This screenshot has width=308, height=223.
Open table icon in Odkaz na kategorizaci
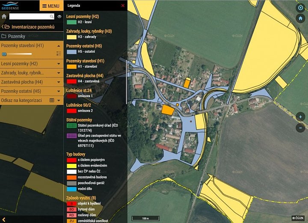[x=52, y=100]
